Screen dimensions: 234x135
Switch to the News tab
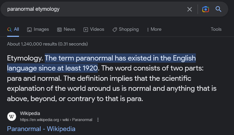click(x=66, y=29)
